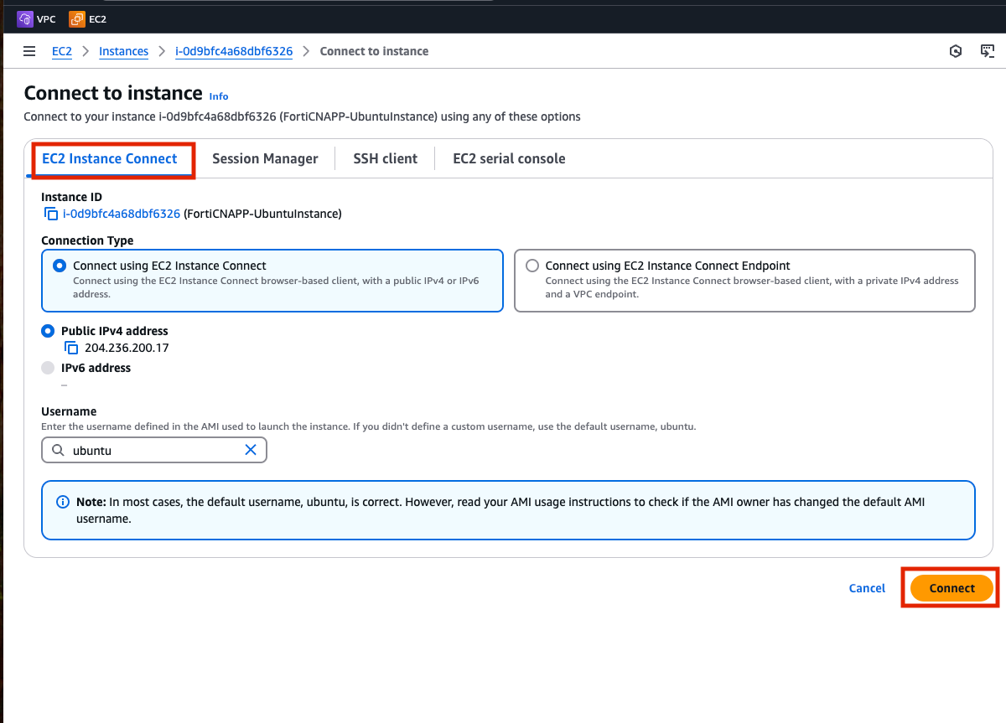Switch to the Session Manager tab

click(265, 158)
